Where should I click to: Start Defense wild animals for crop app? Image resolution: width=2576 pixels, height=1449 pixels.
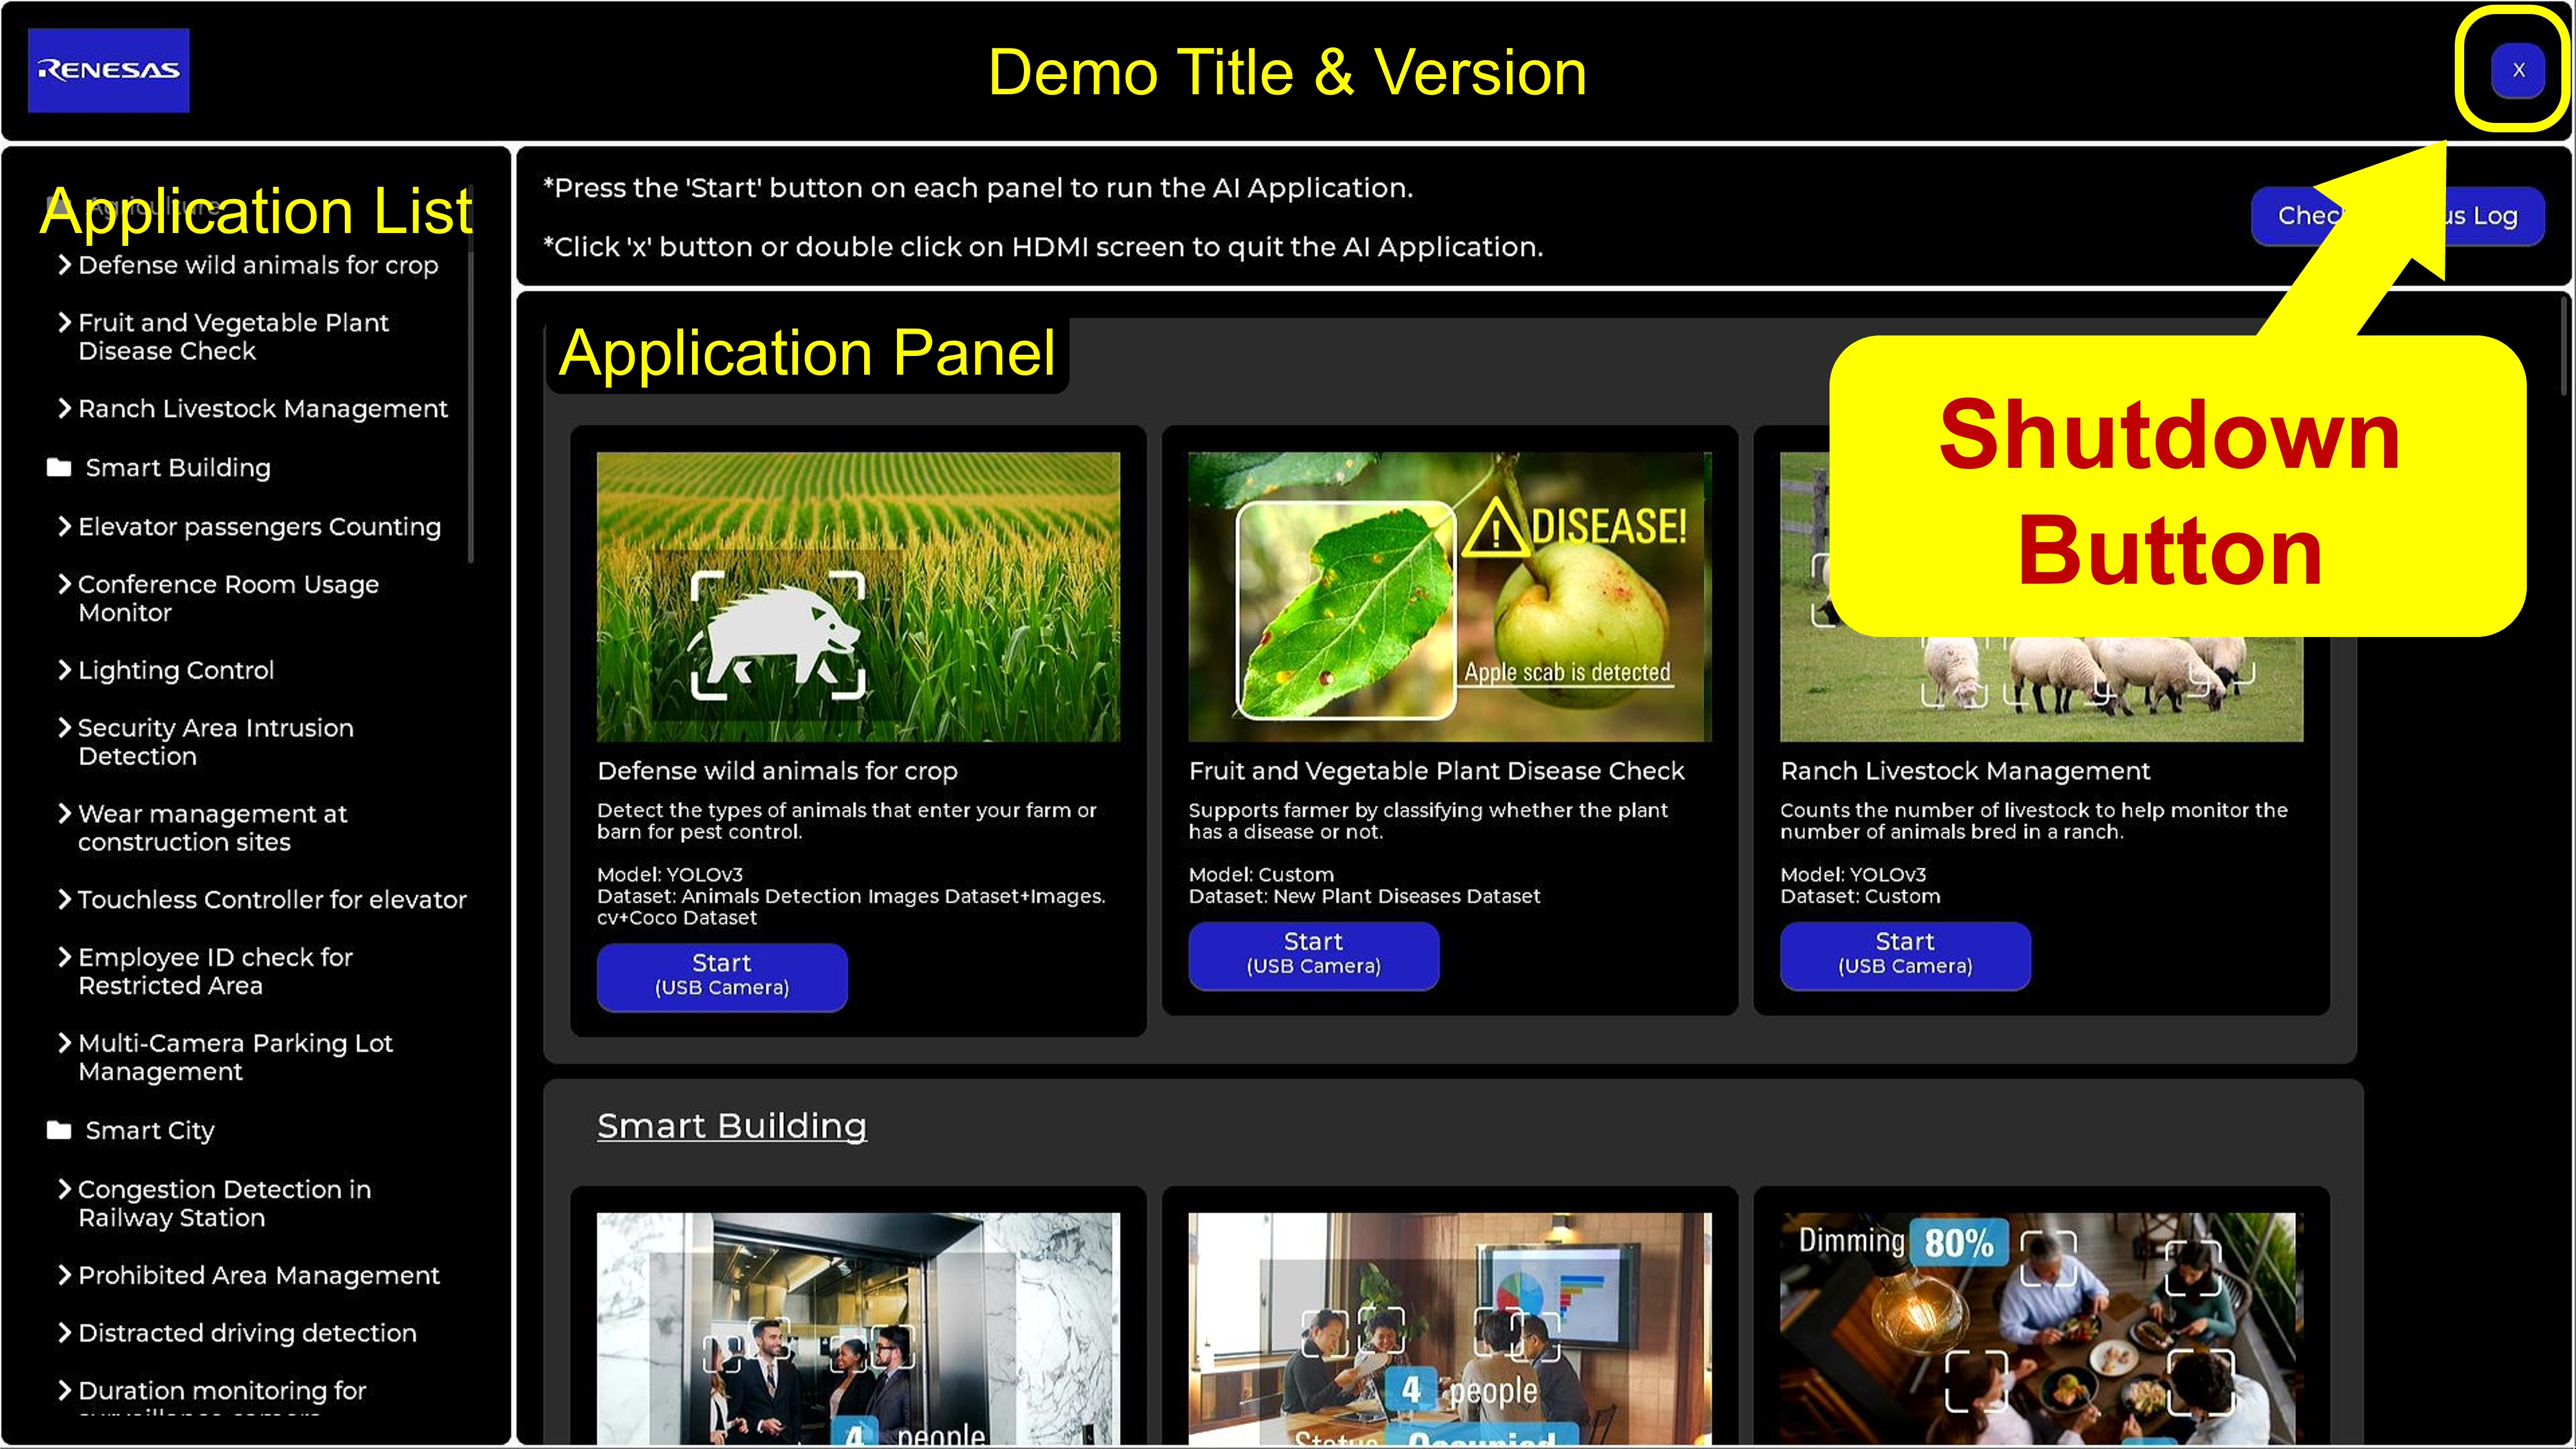722,976
